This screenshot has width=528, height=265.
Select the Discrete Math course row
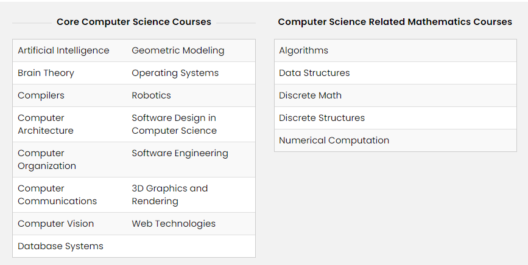[x=395, y=95]
